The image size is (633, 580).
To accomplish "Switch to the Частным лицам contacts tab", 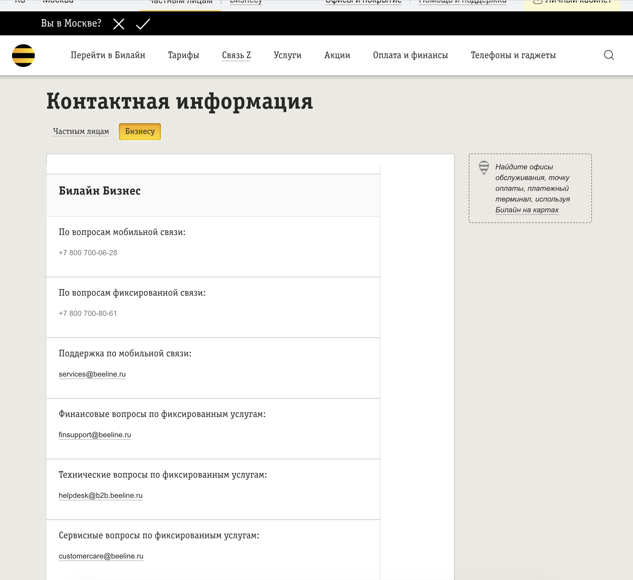I will tap(81, 131).
